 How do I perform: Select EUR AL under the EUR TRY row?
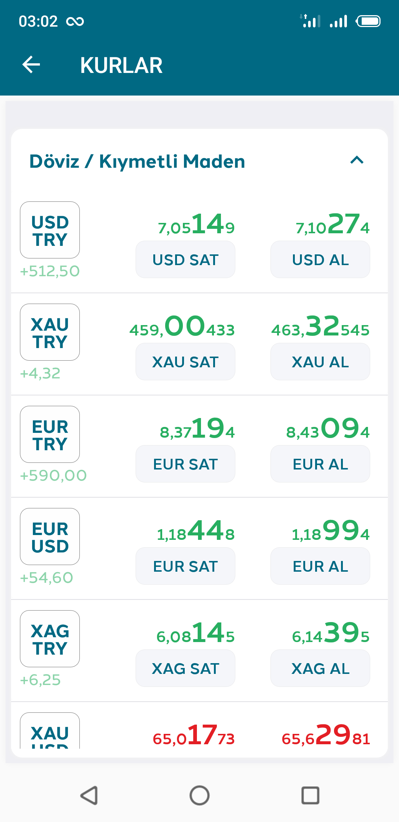pyautogui.click(x=320, y=464)
